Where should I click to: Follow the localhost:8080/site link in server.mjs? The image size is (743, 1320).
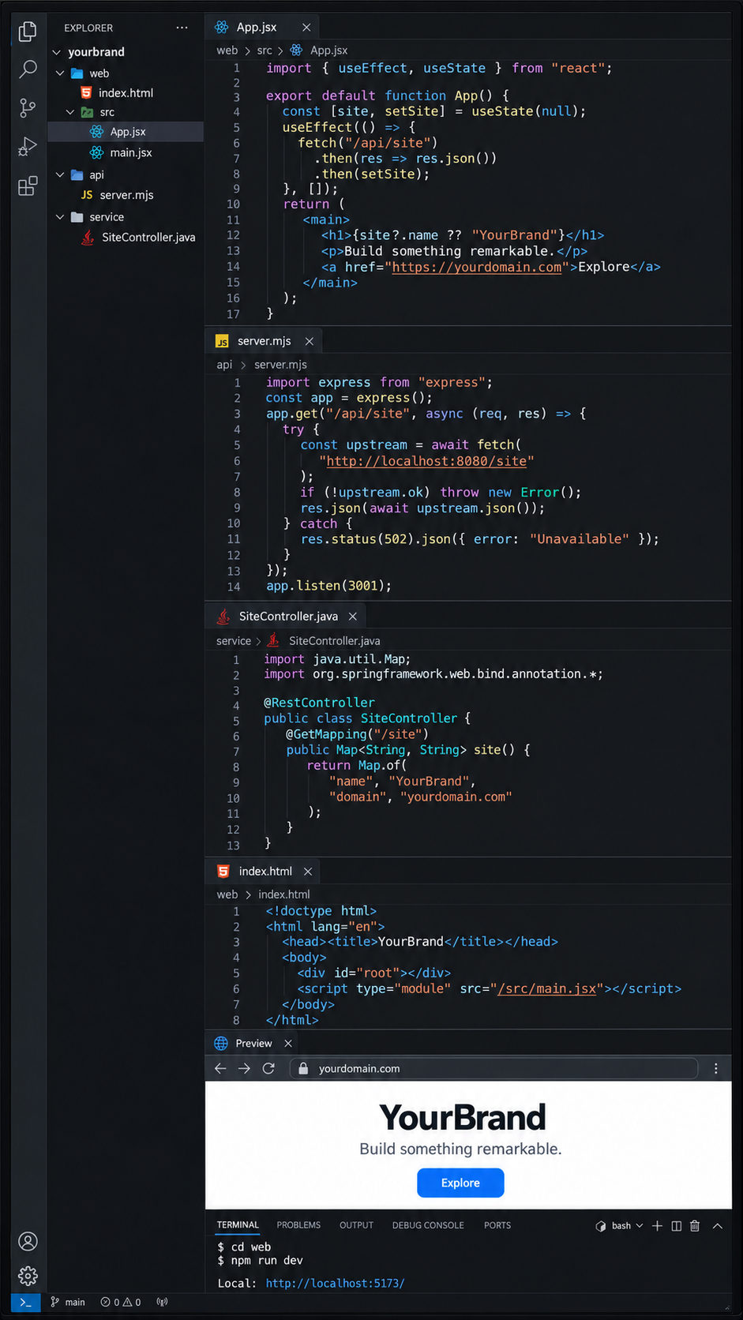tap(426, 461)
